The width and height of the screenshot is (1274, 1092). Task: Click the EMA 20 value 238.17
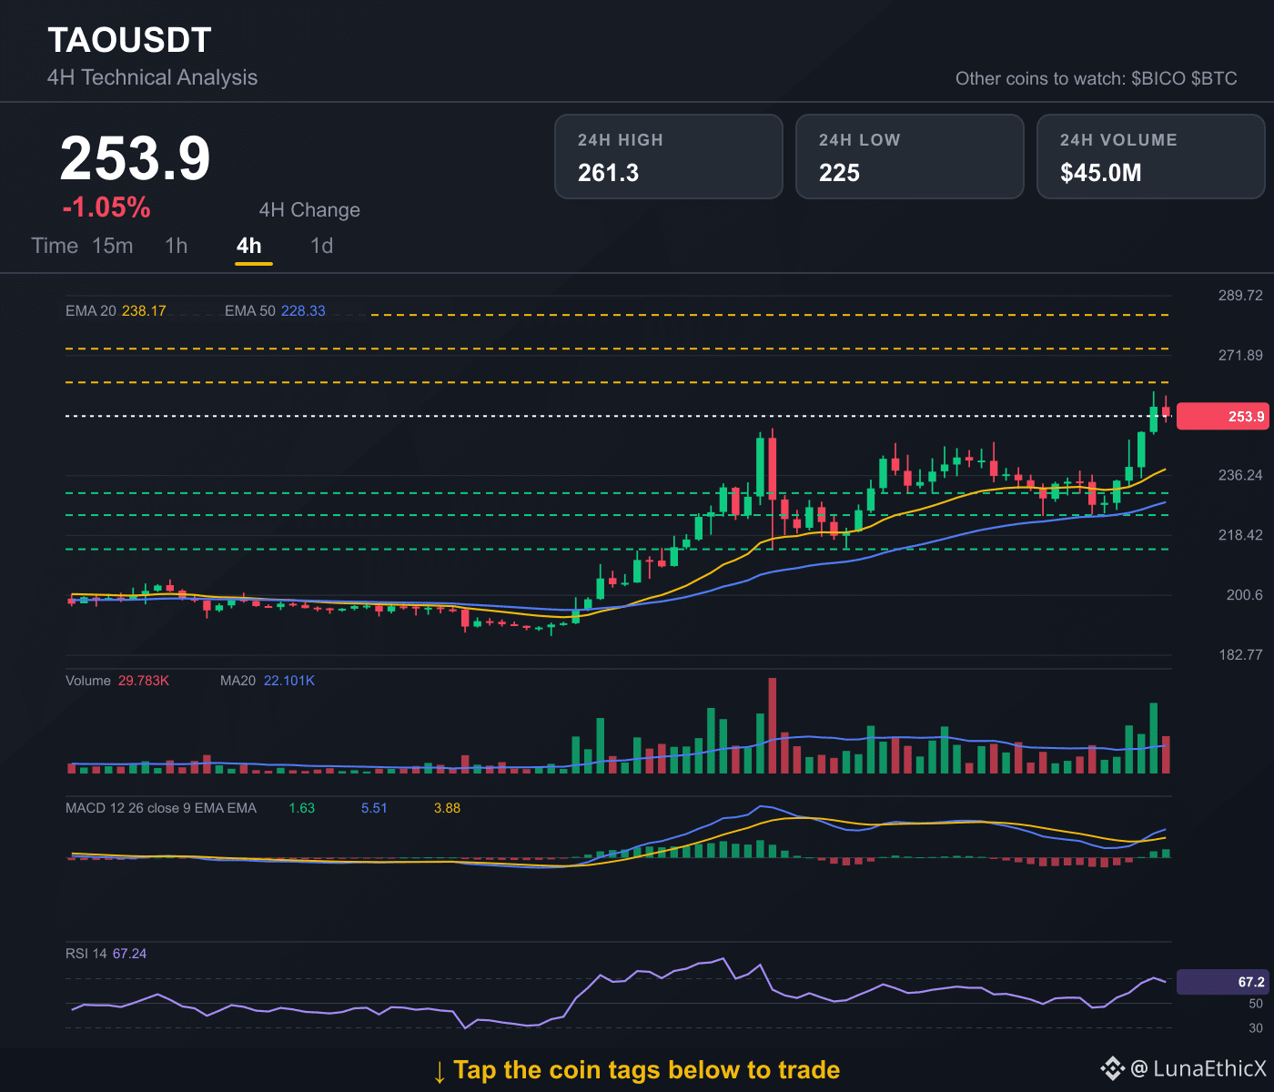click(144, 311)
